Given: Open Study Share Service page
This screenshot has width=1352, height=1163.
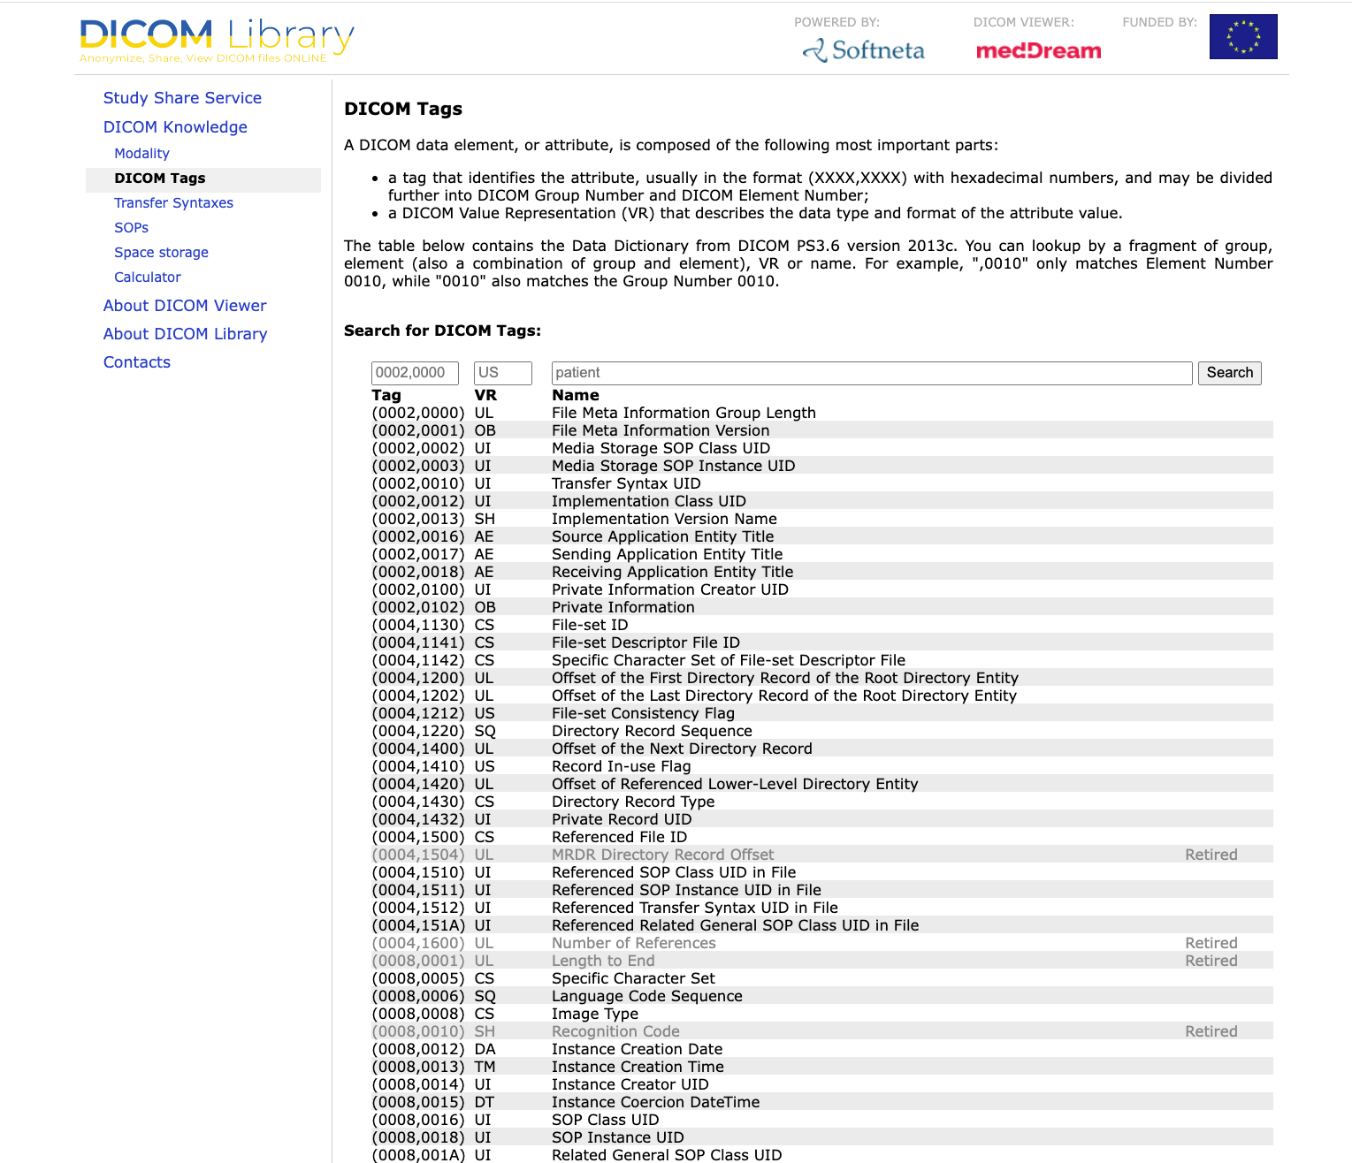Looking at the screenshot, I should click(x=182, y=98).
